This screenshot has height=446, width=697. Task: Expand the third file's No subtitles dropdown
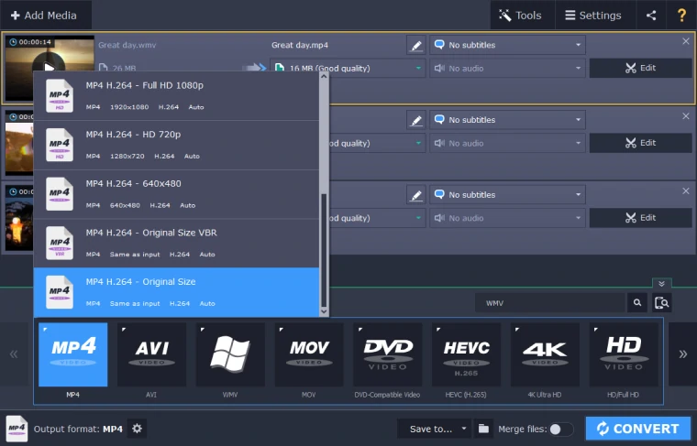(x=507, y=195)
